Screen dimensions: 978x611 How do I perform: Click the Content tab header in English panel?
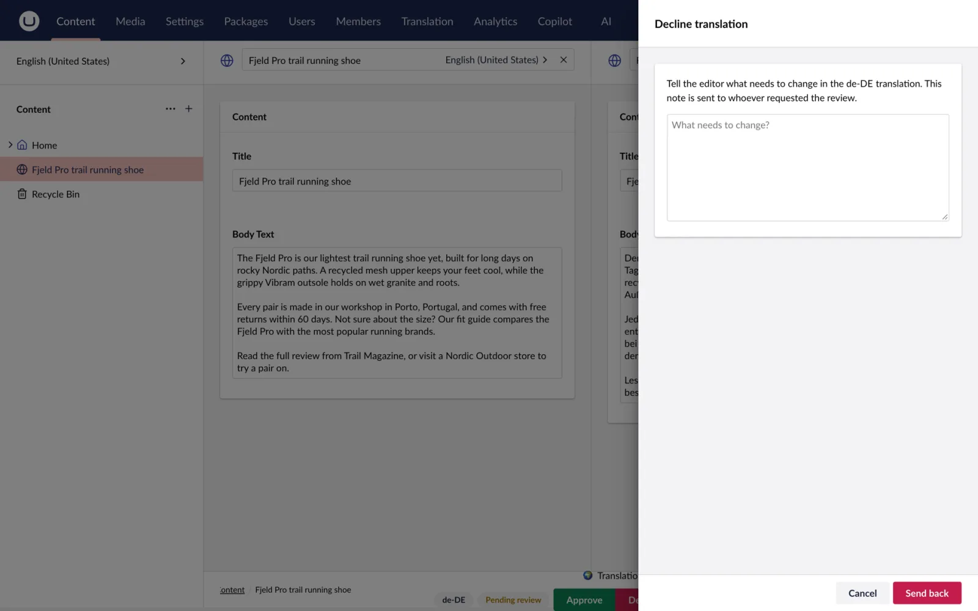(249, 117)
